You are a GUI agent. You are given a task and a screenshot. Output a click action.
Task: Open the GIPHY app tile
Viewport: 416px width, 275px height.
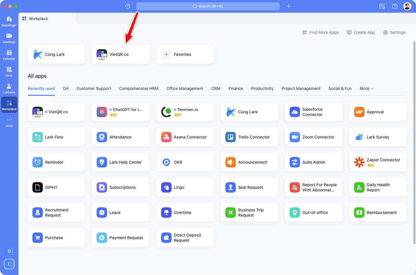pyautogui.click(x=56, y=187)
